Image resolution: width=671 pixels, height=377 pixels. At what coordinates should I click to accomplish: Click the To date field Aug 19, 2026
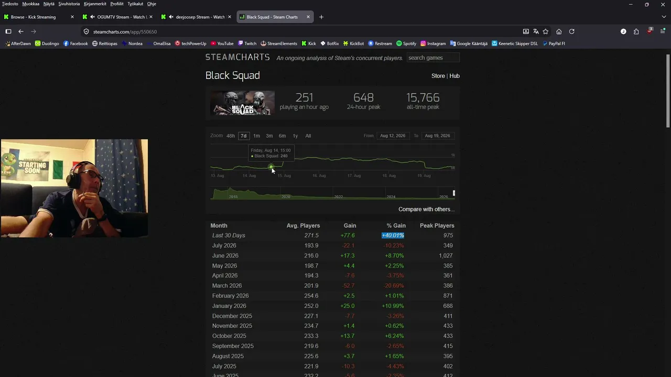click(438, 136)
